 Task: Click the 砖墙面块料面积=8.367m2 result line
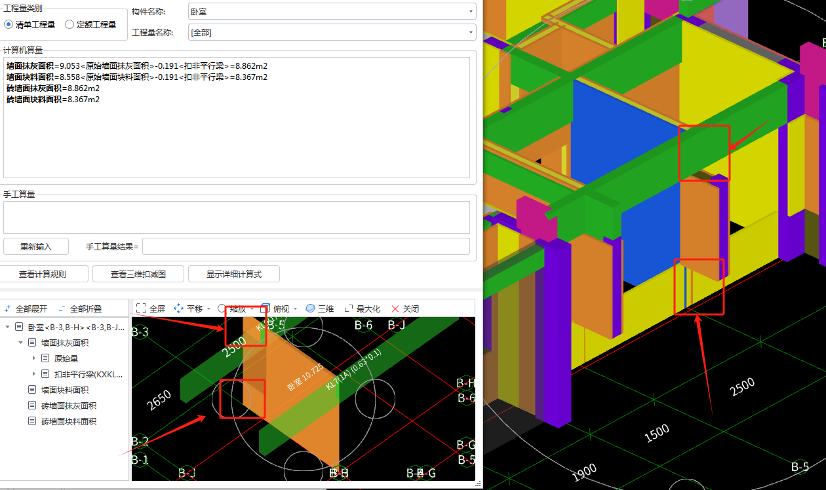53,100
